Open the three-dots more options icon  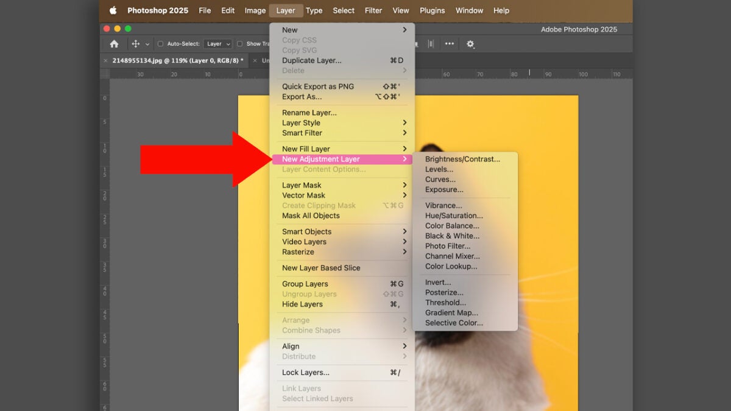click(450, 44)
